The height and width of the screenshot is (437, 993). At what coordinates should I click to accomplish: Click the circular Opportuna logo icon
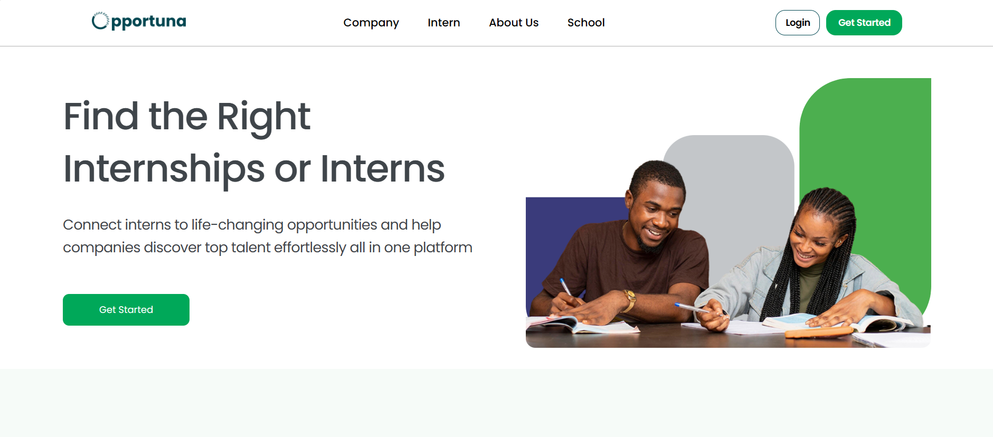[x=100, y=21]
